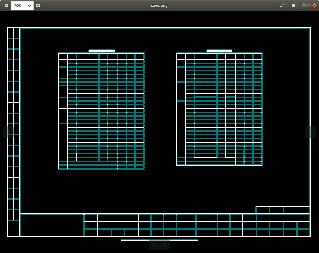Click the vertical margin strip on left
The height and width of the screenshot is (253, 319).
tap(13, 132)
